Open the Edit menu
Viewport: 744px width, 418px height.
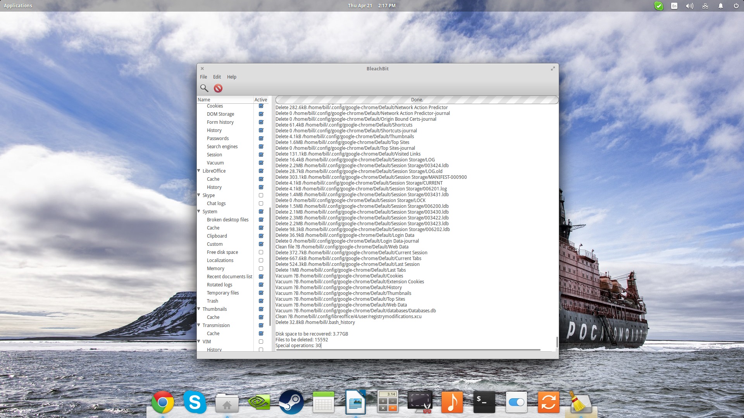[x=217, y=77]
